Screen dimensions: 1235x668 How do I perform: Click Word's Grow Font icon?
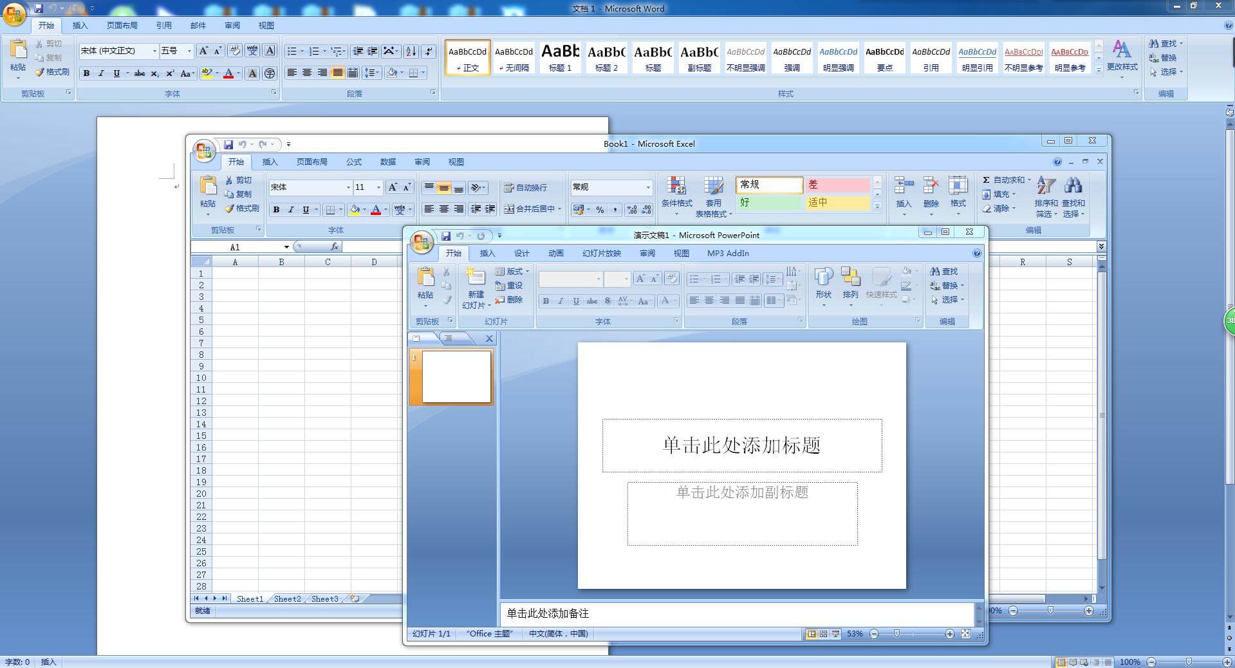pos(203,51)
